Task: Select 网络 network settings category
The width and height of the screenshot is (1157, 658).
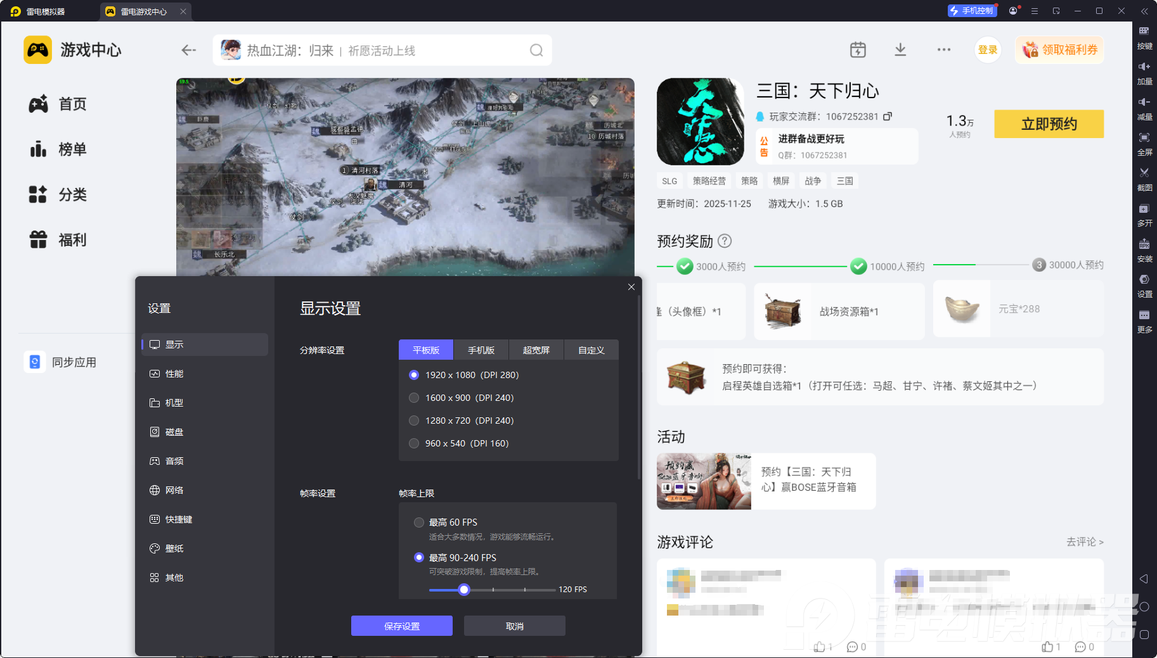Action: click(205, 490)
